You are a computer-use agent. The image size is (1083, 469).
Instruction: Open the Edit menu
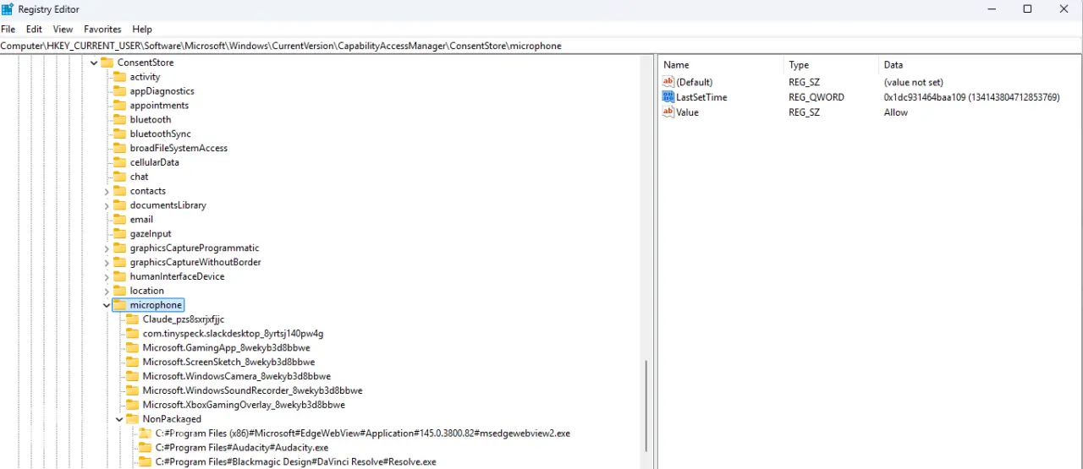[34, 29]
